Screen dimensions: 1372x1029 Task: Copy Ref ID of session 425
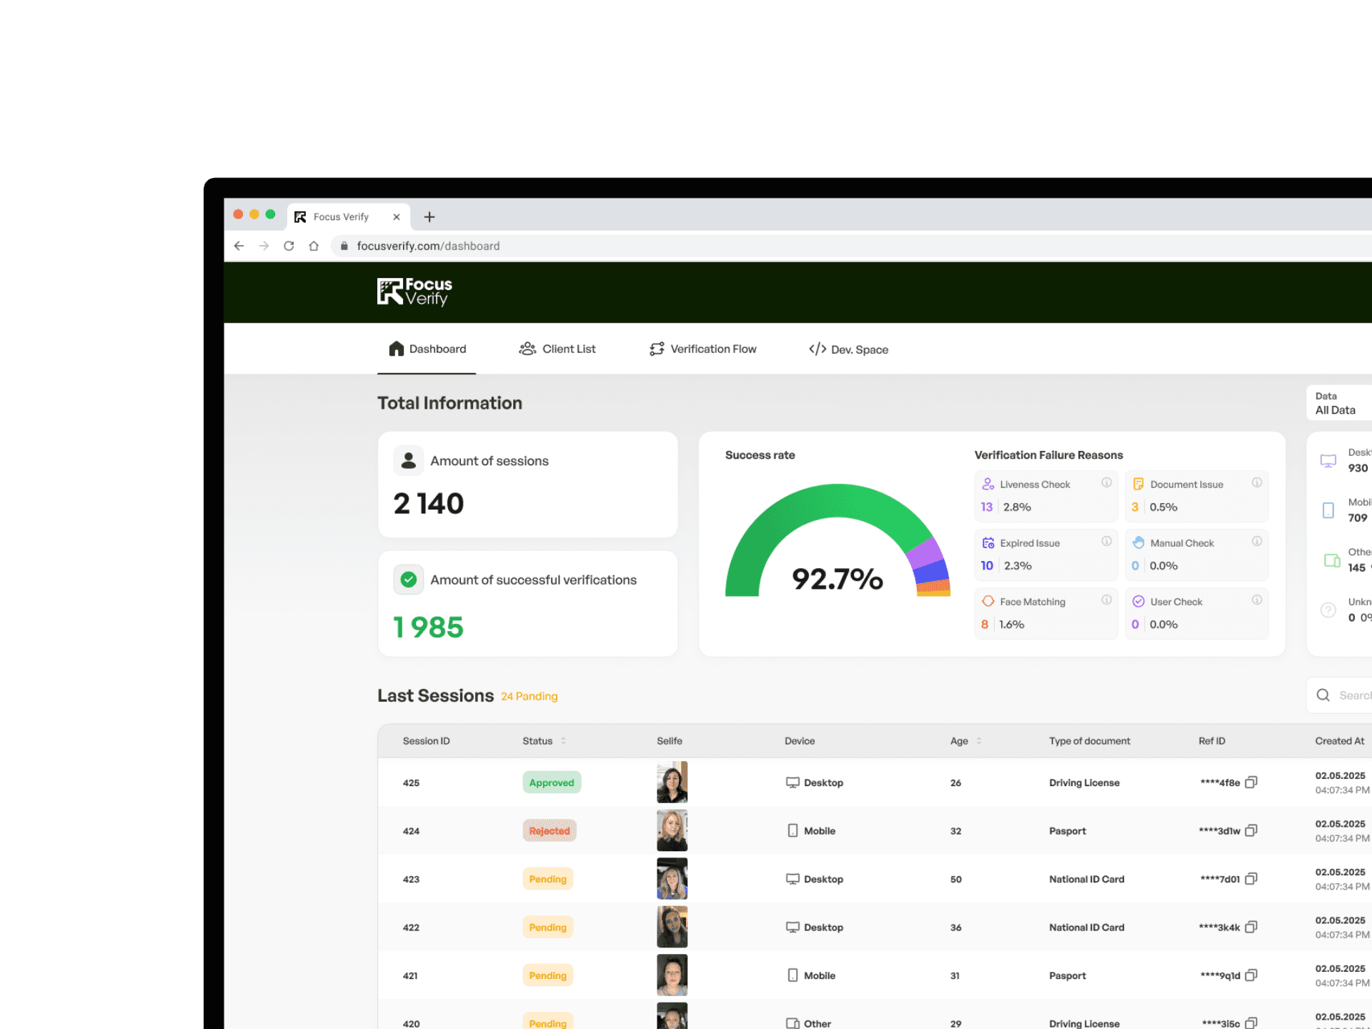tap(1251, 782)
